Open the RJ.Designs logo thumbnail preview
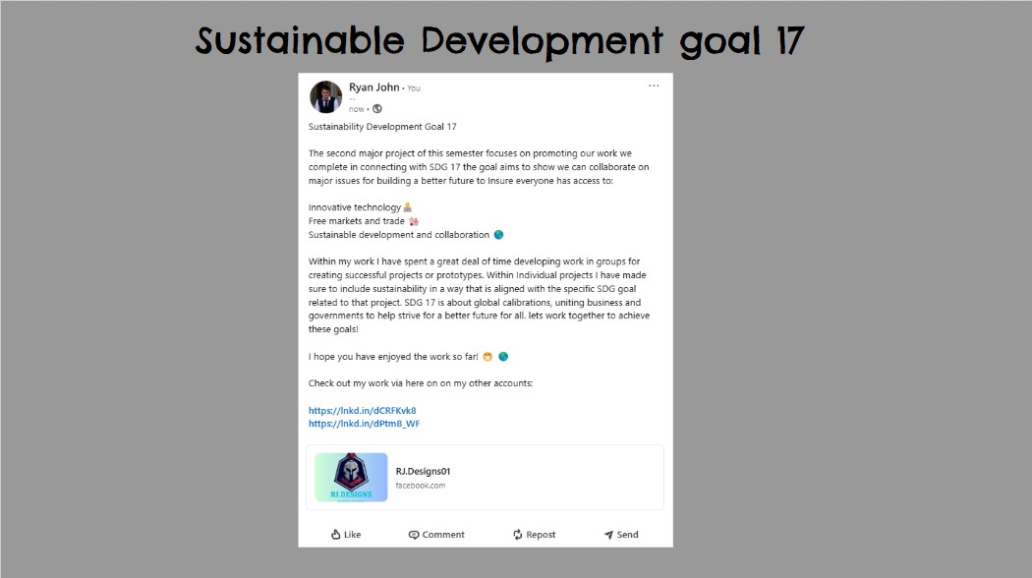Image resolution: width=1032 pixels, height=578 pixels. [x=351, y=478]
